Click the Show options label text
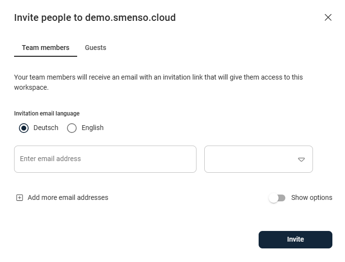 (x=312, y=197)
